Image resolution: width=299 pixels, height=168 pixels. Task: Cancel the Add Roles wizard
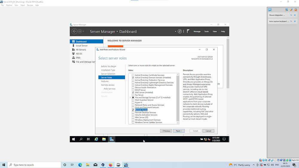(208, 131)
